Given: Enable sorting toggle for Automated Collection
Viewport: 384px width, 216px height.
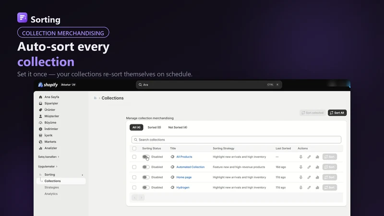Looking at the screenshot, I should (146, 167).
